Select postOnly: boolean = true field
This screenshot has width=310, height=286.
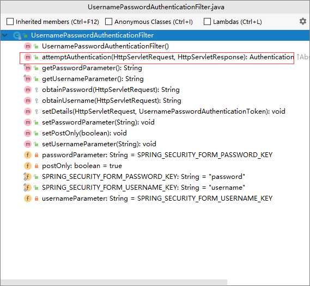82,166
